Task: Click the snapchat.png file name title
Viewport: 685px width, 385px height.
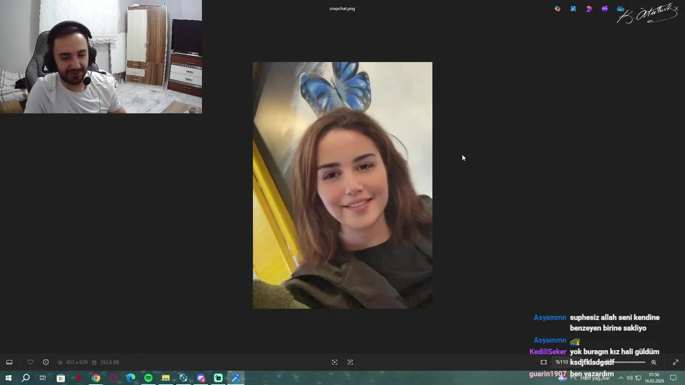Action: [342, 9]
